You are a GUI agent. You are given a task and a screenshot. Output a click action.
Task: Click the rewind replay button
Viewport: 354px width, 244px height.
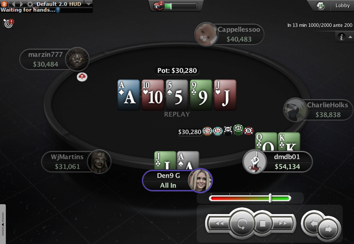[x=218, y=223]
